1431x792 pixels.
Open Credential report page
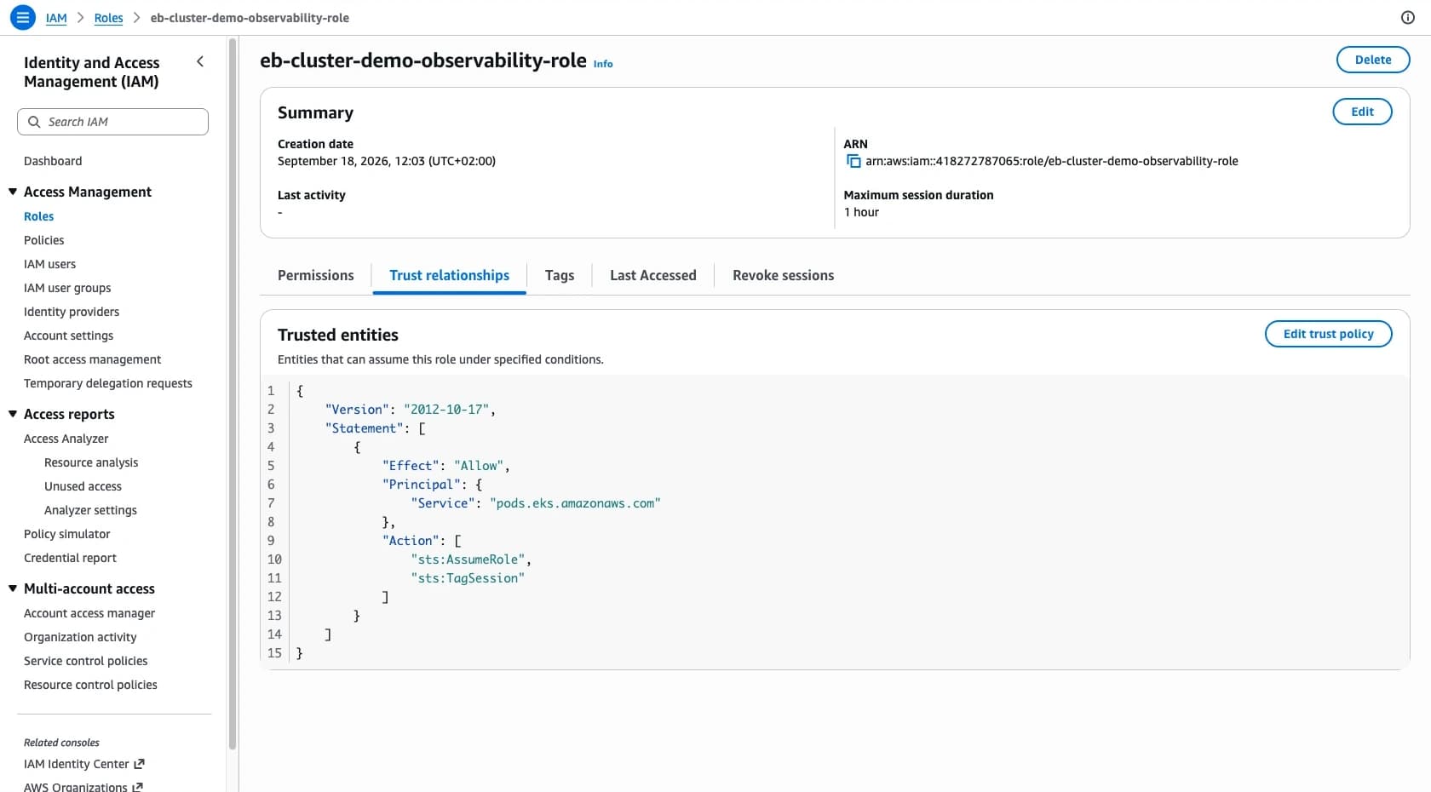pyautogui.click(x=70, y=558)
